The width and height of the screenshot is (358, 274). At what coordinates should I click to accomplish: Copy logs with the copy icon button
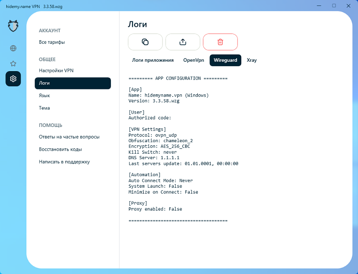[x=145, y=42]
